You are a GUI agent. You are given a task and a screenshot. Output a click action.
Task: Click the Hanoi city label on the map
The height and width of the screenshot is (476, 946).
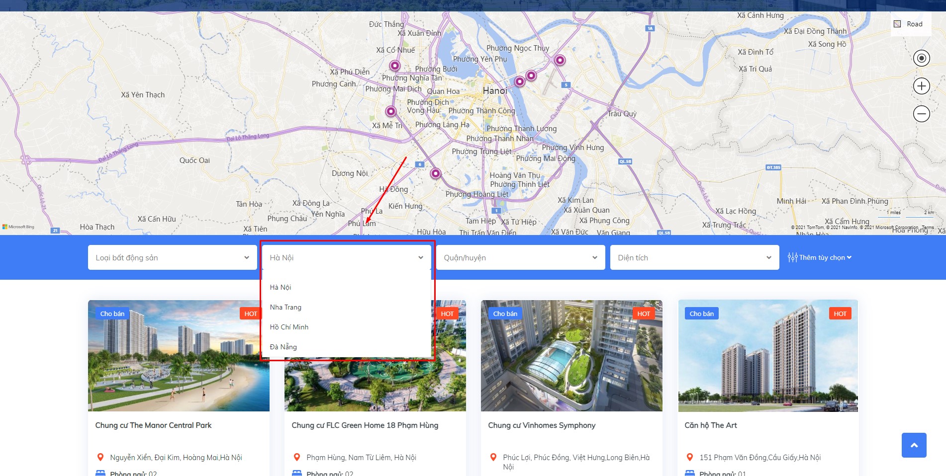coord(495,90)
